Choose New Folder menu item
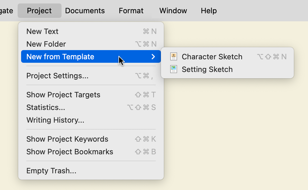This screenshot has height=190, width=308. tap(46, 44)
